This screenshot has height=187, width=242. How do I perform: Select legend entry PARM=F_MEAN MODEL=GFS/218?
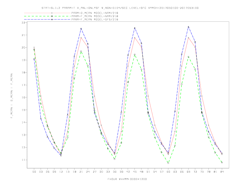[95, 20]
